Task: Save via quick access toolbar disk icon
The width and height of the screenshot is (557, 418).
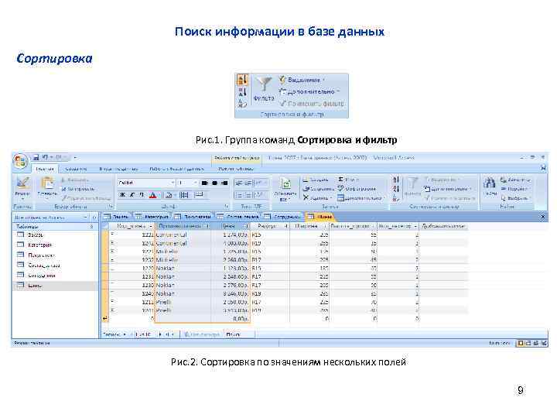Action: tap(36, 156)
